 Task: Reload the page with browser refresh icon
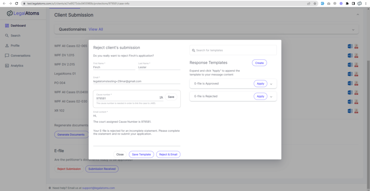point(17,3)
